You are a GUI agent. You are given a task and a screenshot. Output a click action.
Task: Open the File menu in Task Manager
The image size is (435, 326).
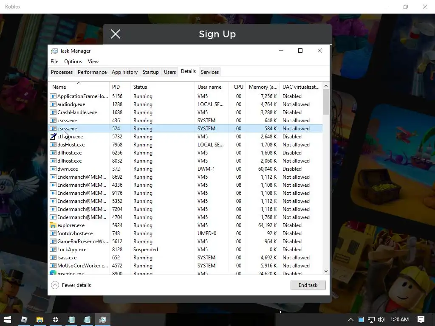(54, 62)
